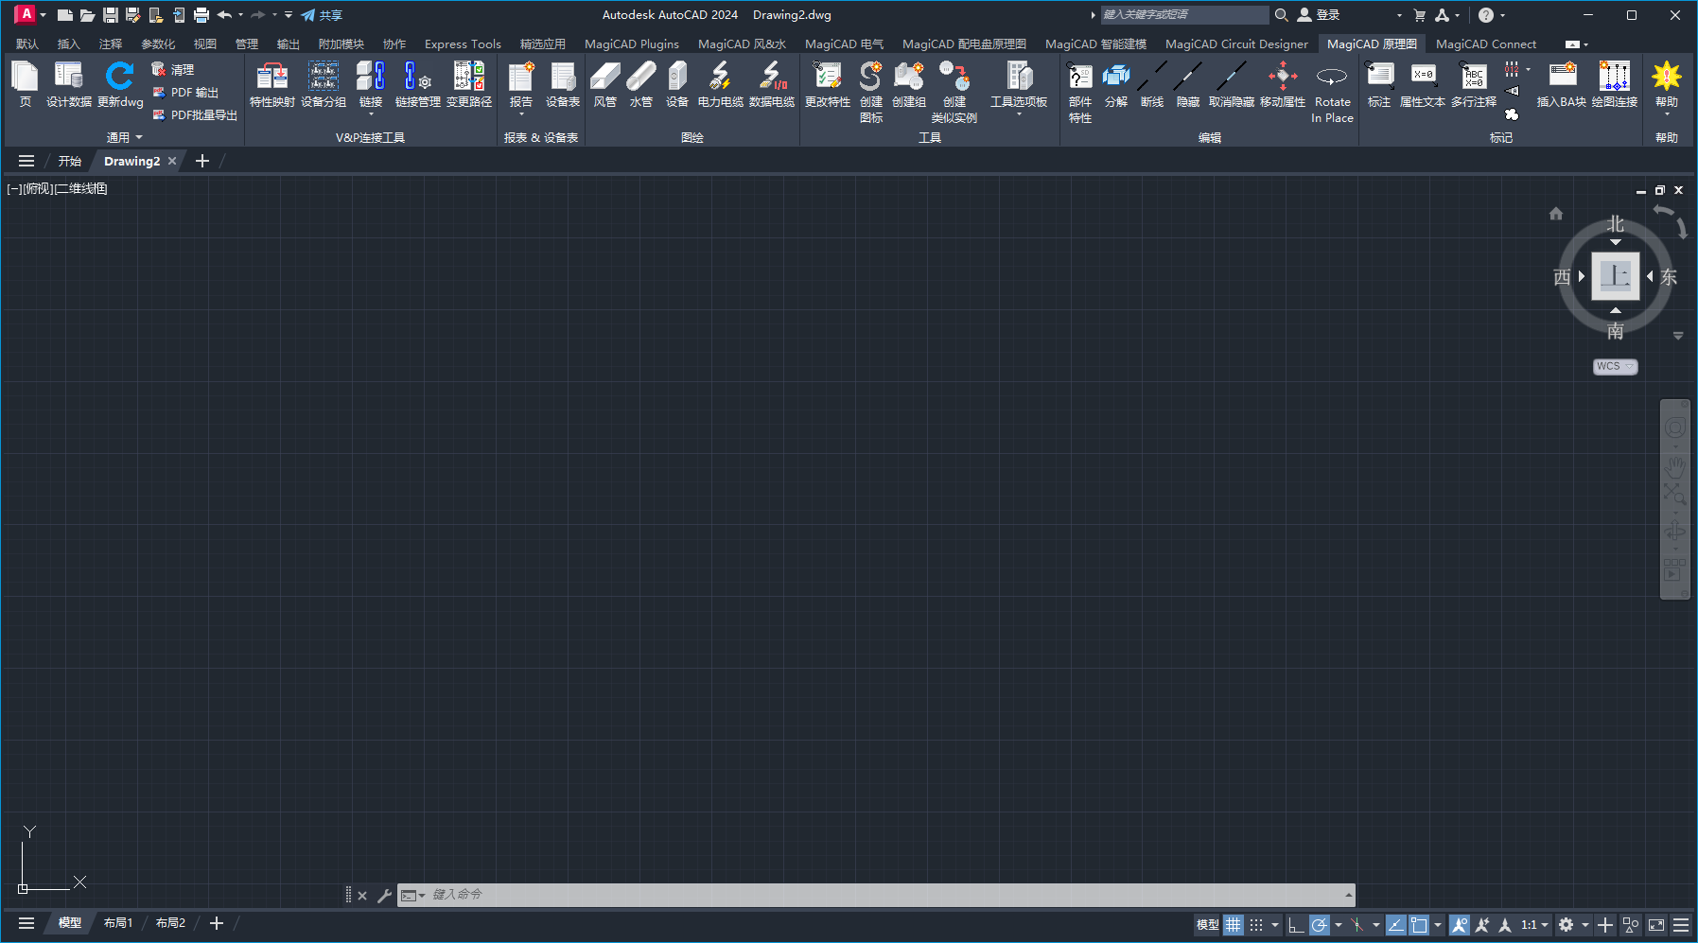1698x943 pixels.
Task: Toggle clean screen in status bar
Action: tap(1656, 925)
